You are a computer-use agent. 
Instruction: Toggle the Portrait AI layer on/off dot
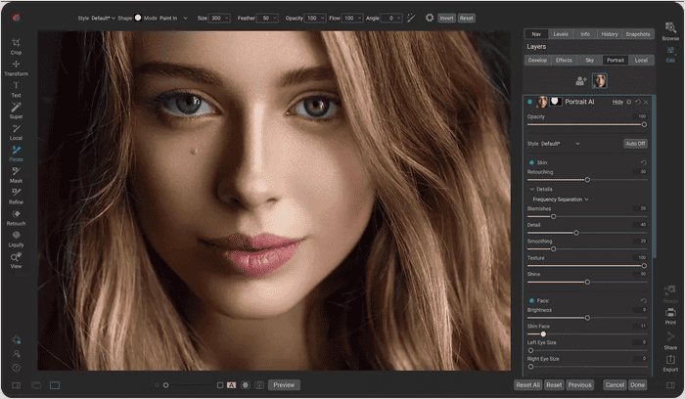(x=529, y=102)
